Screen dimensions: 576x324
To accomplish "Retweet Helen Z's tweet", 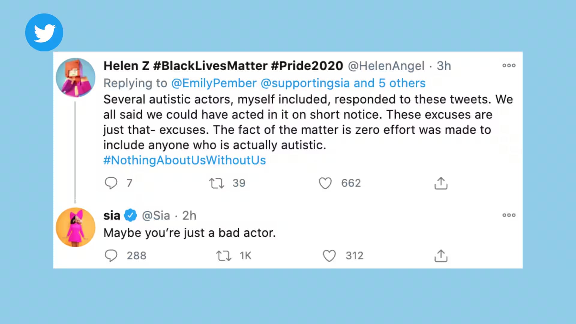I will tap(217, 183).
